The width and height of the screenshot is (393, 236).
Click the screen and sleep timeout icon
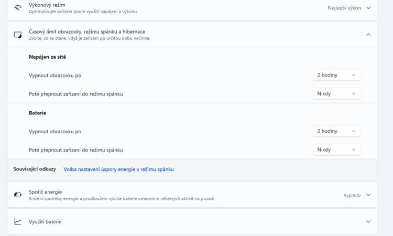point(18,35)
